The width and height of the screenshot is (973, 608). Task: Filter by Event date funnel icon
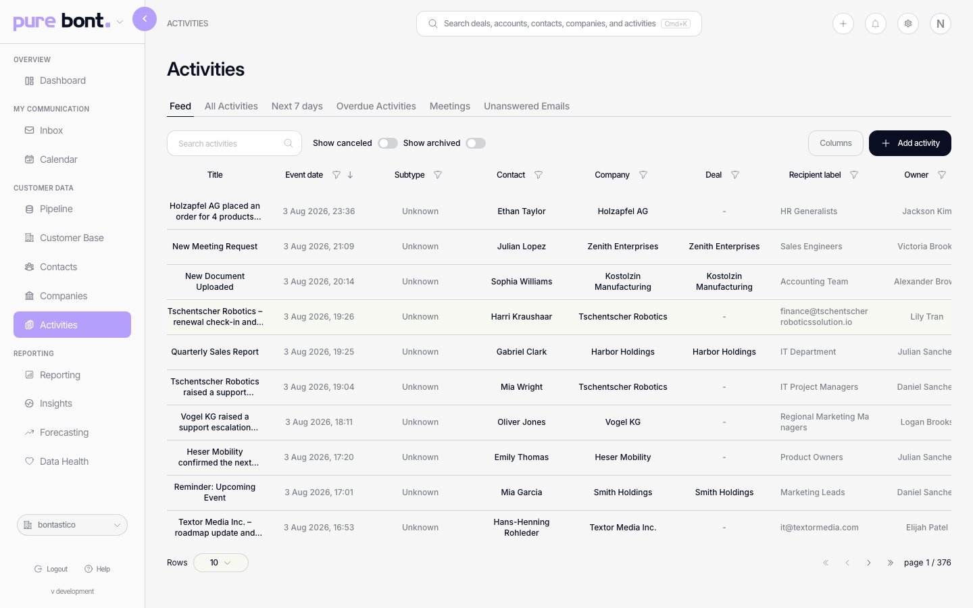(336, 175)
